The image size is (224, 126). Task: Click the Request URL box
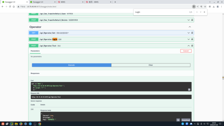111,97
